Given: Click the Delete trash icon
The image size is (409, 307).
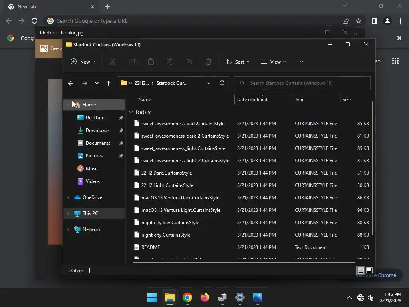Looking at the screenshot, I should point(208,62).
